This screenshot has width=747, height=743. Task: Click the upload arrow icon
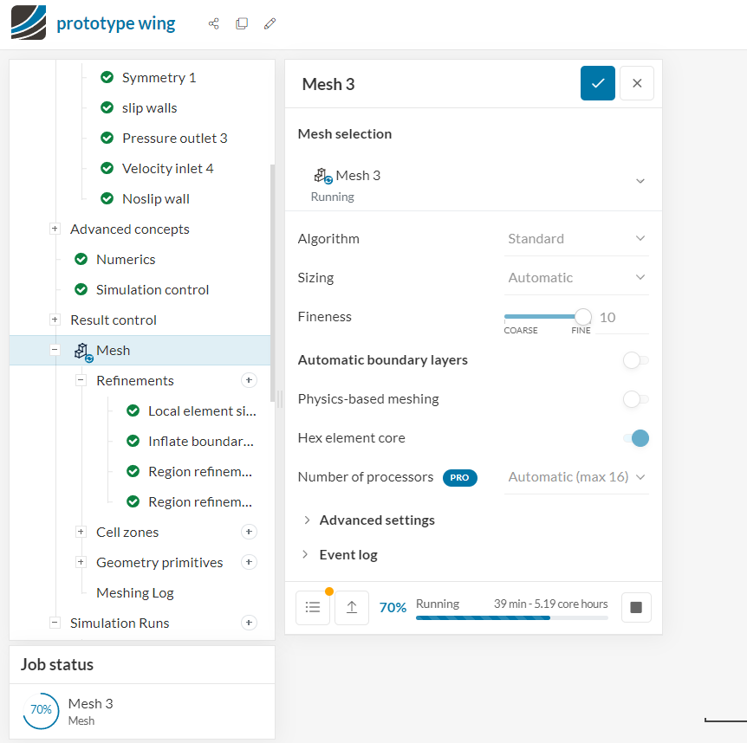tap(352, 608)
